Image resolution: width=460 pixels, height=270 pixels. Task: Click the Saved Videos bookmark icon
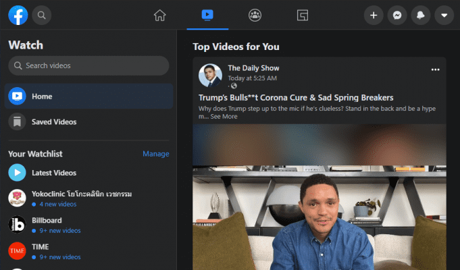pos(17,122)
